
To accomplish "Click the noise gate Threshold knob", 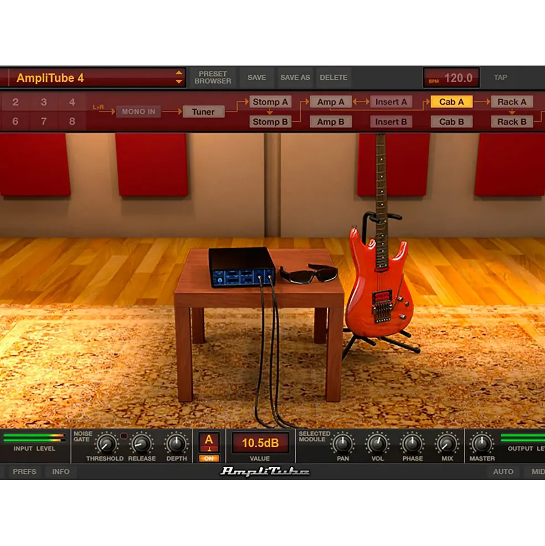I will (106, 443).
